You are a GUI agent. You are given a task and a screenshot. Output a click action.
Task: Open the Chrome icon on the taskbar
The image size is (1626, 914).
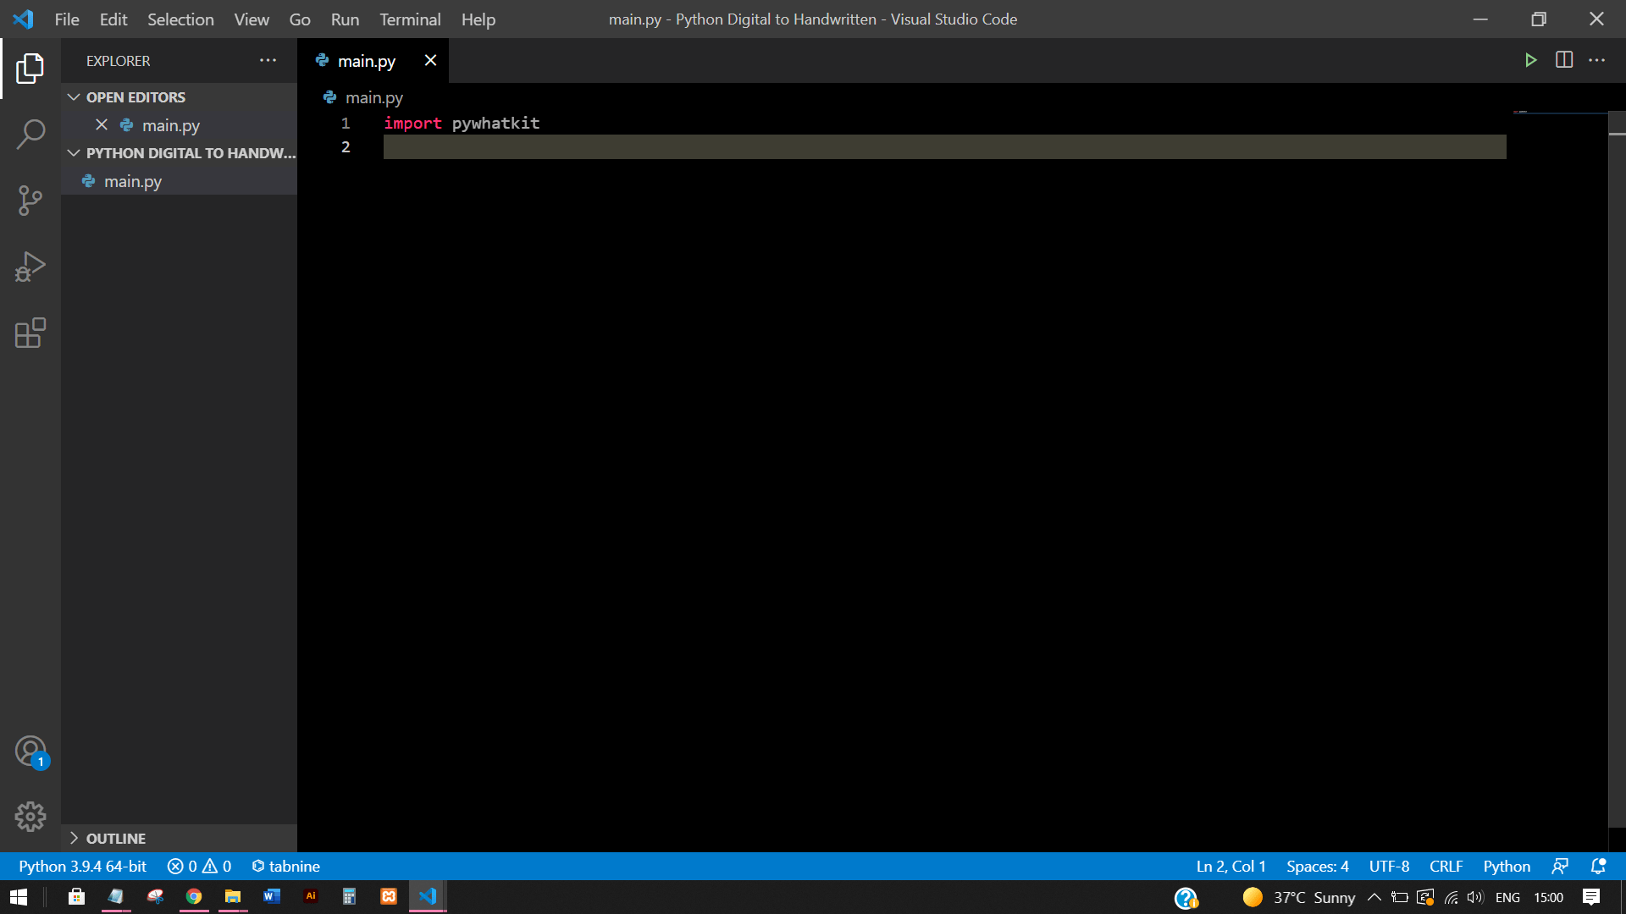coord(194,897)
